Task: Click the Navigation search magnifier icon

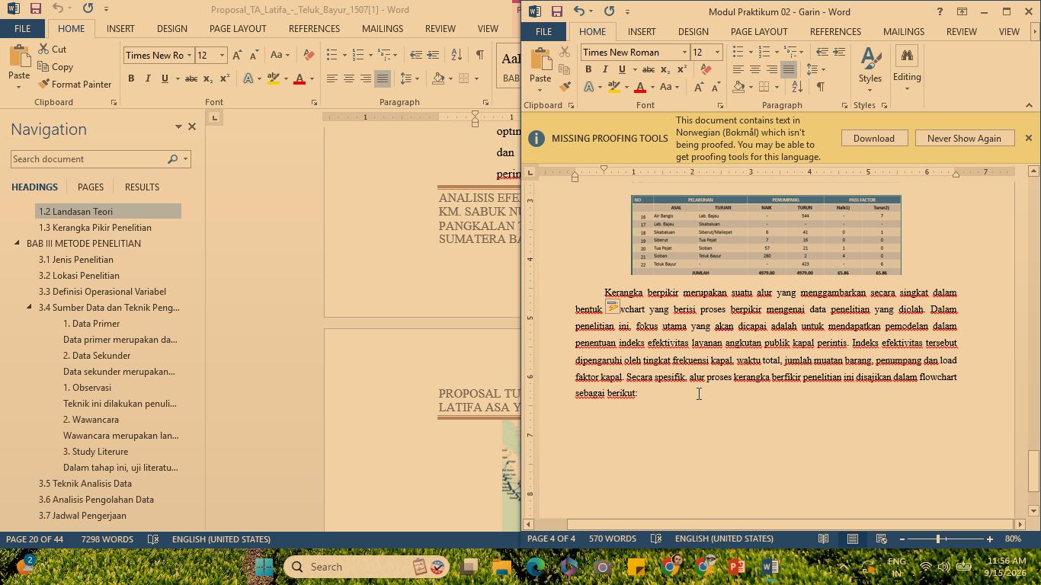Action: [x=173, y=159]
